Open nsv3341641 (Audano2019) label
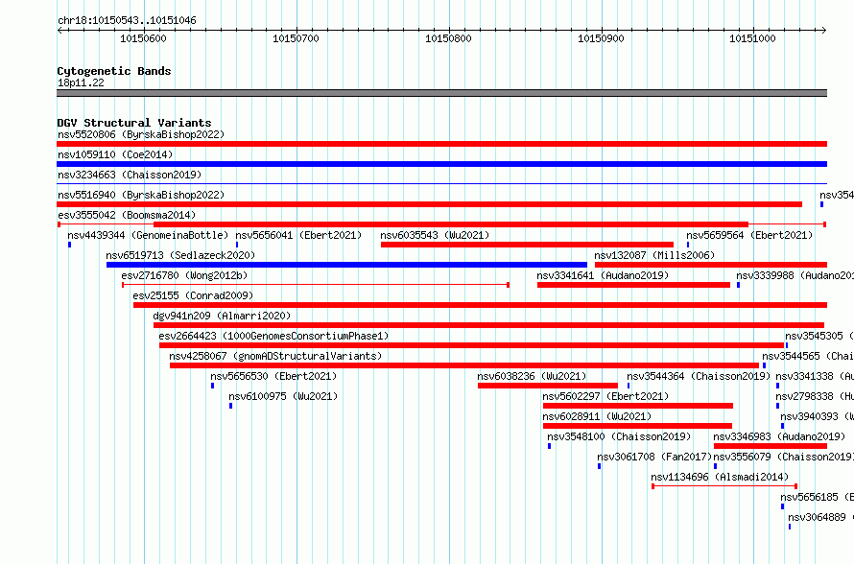The width and height of the screenshot is (854, 564). (603, 275)
